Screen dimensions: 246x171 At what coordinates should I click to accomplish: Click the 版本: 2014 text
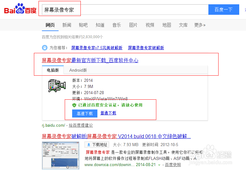[82, 80]
